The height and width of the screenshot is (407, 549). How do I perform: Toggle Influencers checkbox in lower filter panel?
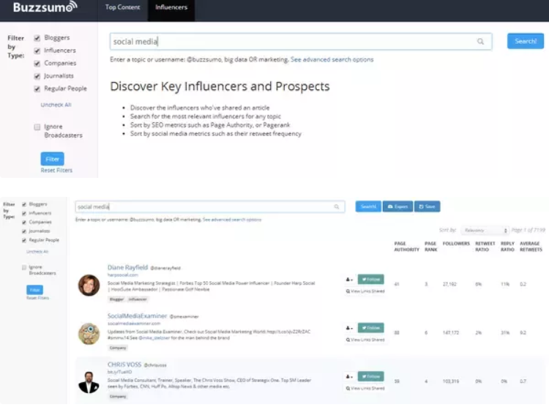[24, 213]
